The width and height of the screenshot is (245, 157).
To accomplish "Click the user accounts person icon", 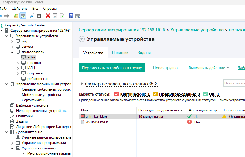I will tap(18, 137).
